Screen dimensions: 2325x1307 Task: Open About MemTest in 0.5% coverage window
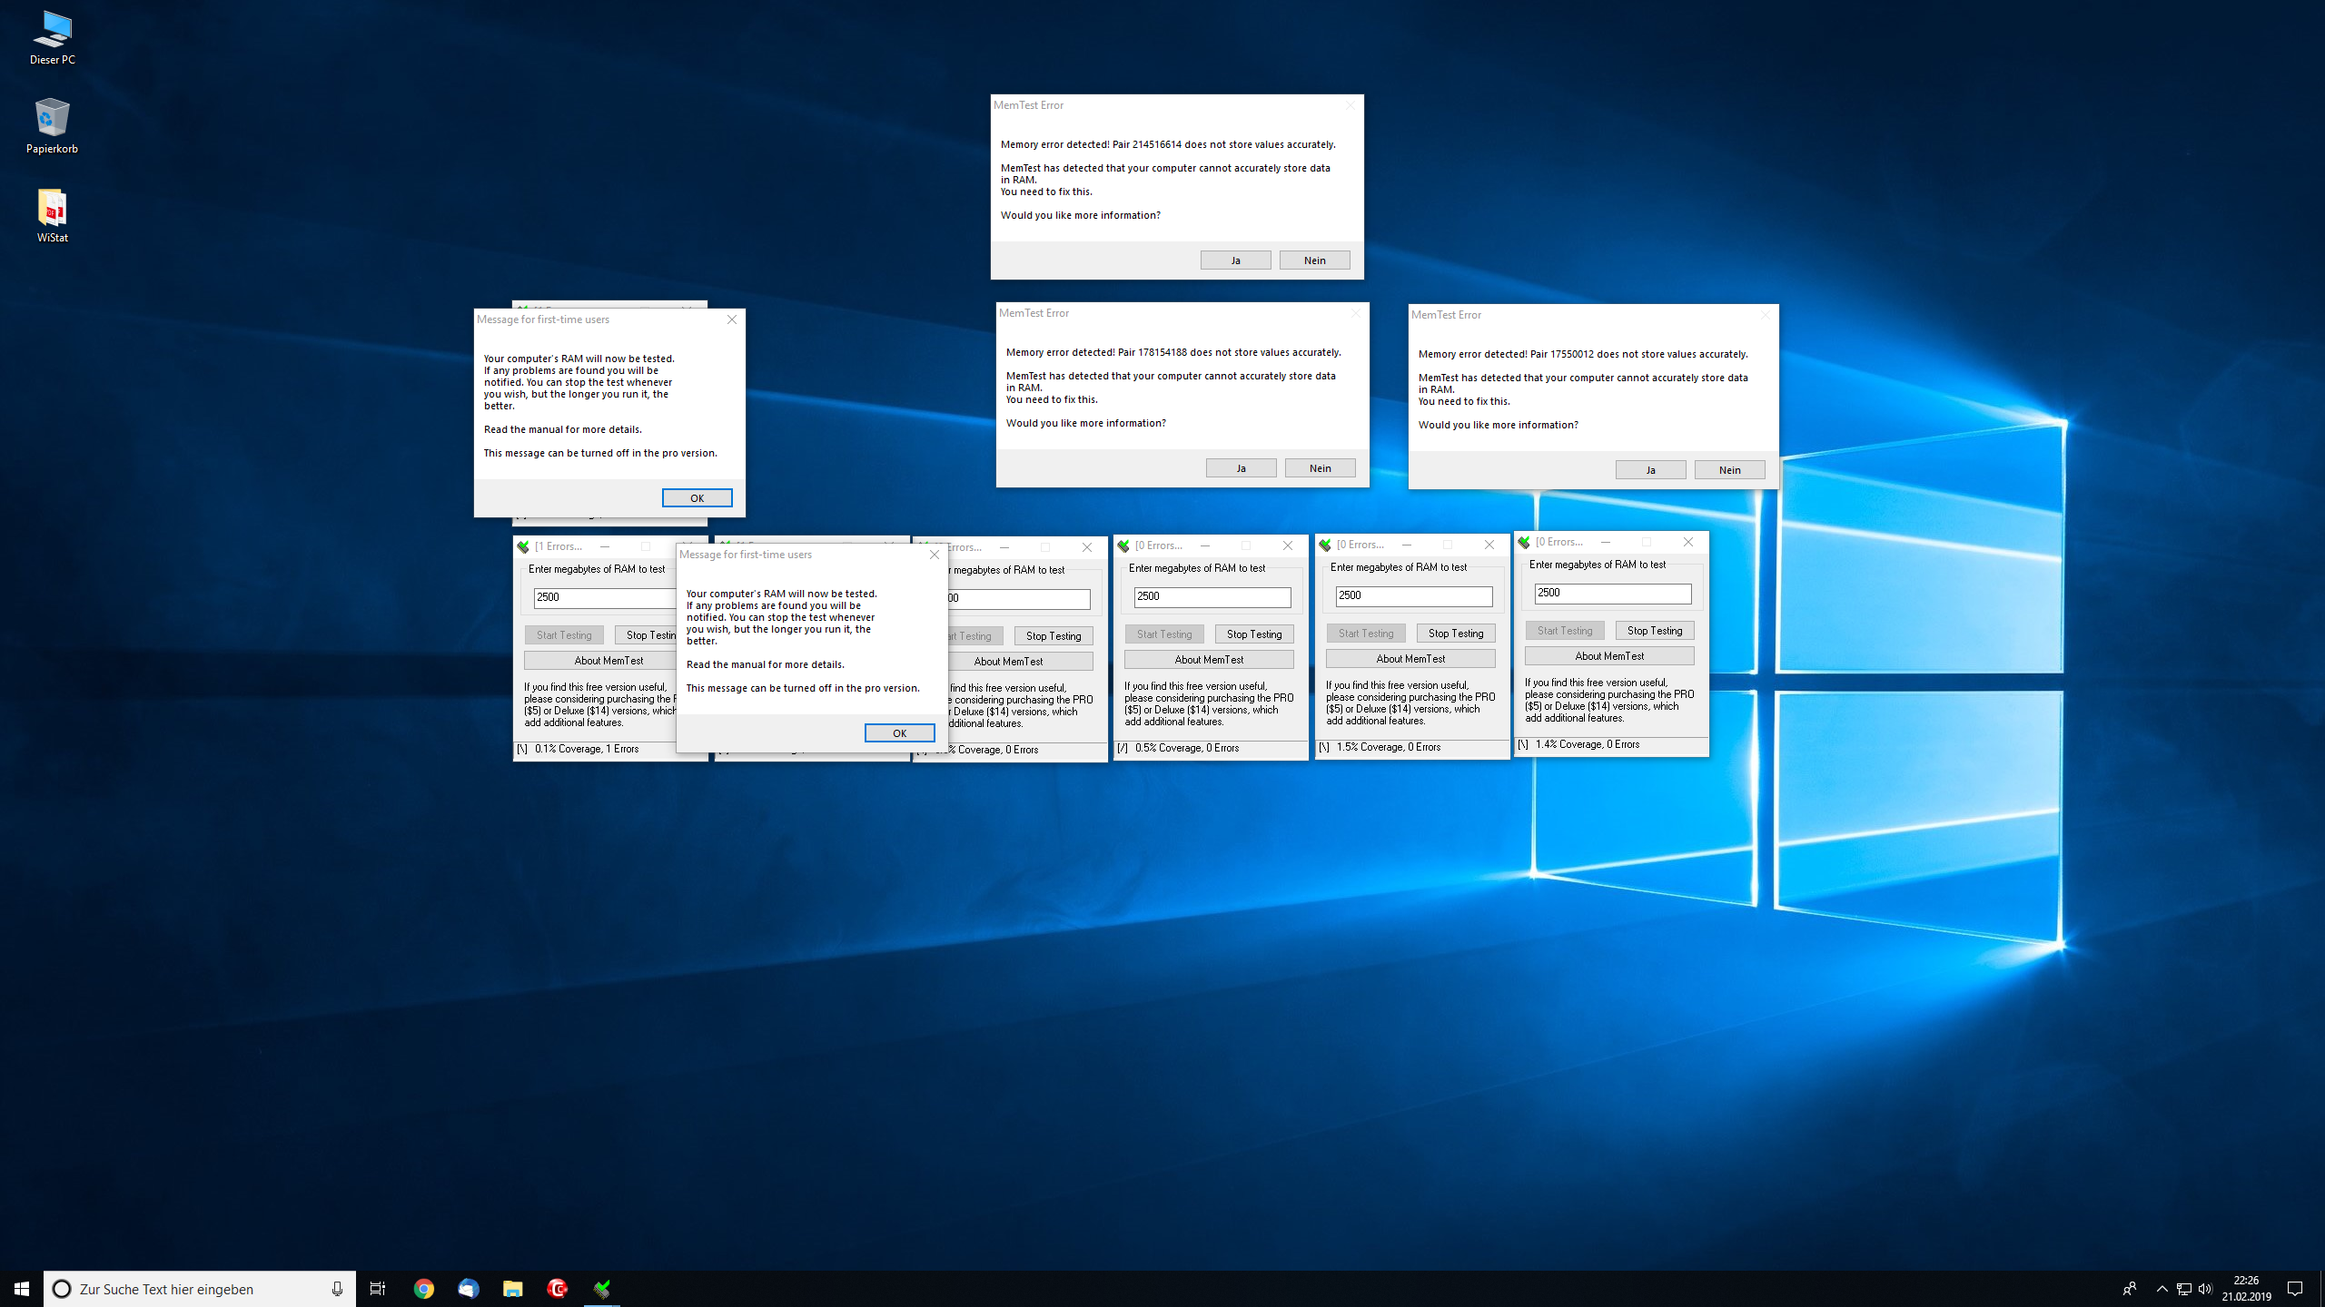click(1209, 660)
